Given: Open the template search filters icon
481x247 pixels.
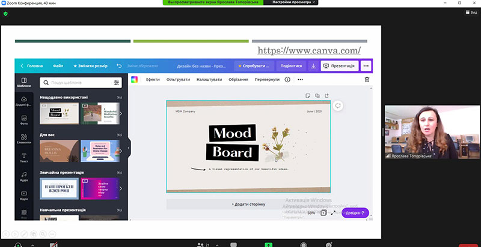Looking at the screenshot, I should point(116,83).
